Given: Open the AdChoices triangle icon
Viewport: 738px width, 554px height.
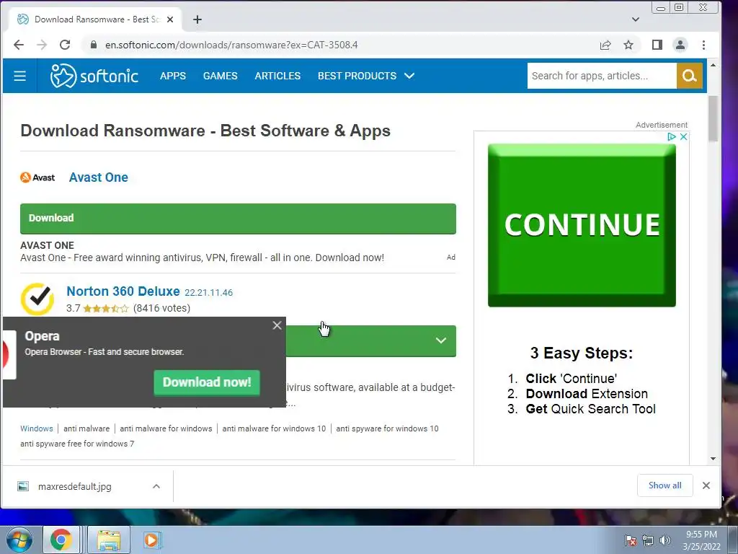Looking at the screenshot, I should pyautogui.click(x=671, y=136).
